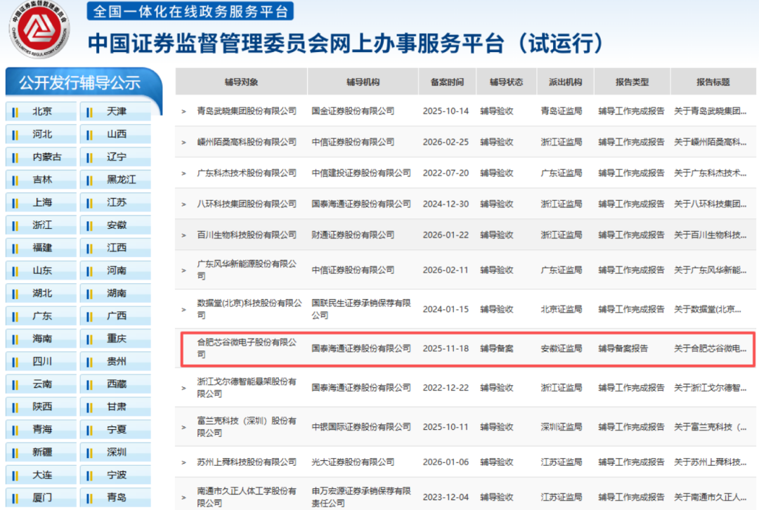Expand the 广东科杰技术股份有限公司 row arrow
Image resolution: width=759 pixels, height=510 pixels.
pyautogui.click(x=183, y=174)
